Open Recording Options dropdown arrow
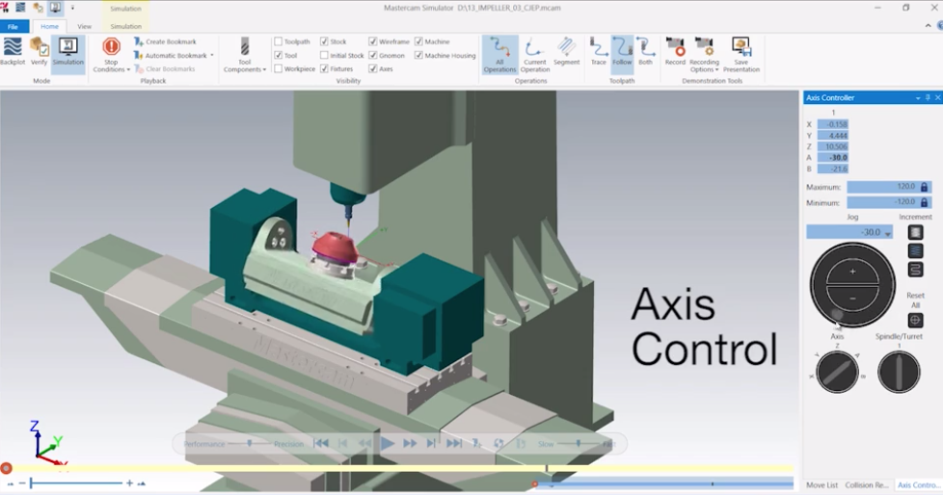Image resolution: width=943 pixels, height=495 pixels. [x=716, y=69]
